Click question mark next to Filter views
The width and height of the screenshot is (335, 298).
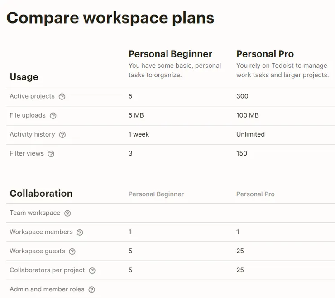[x=51, y=154]
